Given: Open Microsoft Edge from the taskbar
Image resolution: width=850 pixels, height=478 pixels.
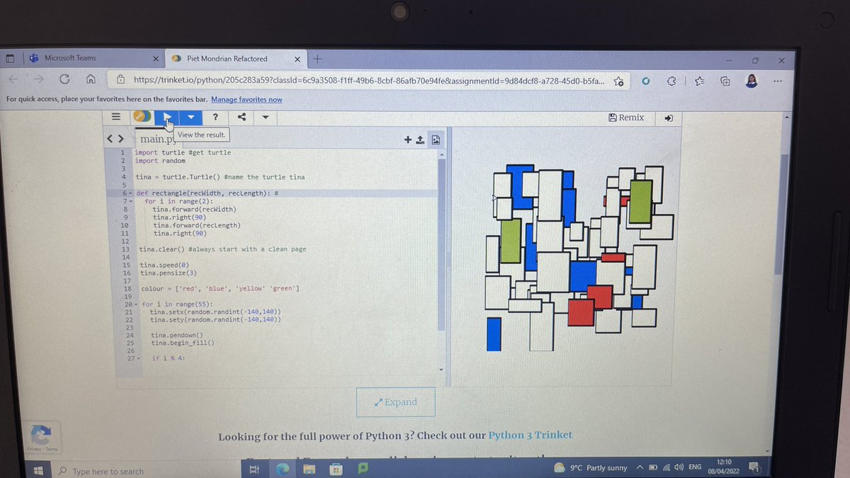Looking at the screenshot, I should click(x=281, y=469).
